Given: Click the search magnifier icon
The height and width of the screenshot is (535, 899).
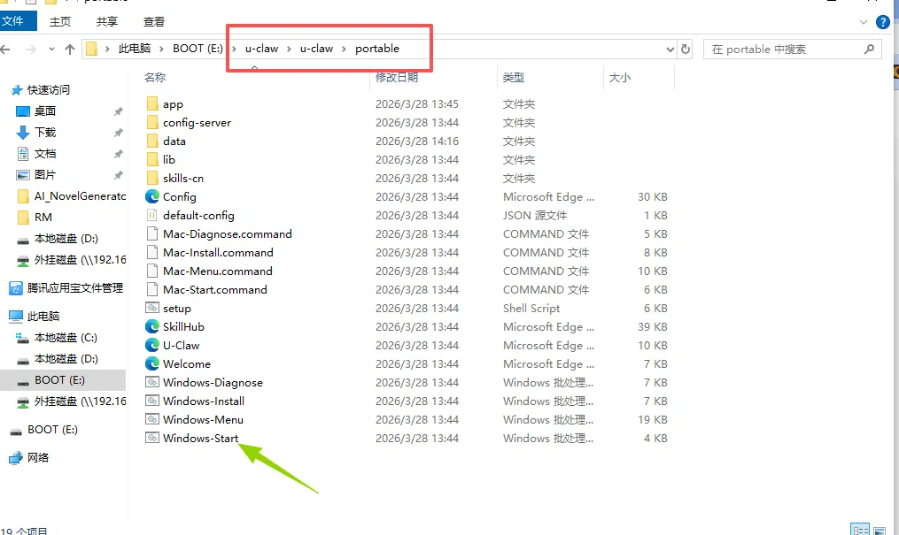Looking at the screenshot, I should coord(869,50).
